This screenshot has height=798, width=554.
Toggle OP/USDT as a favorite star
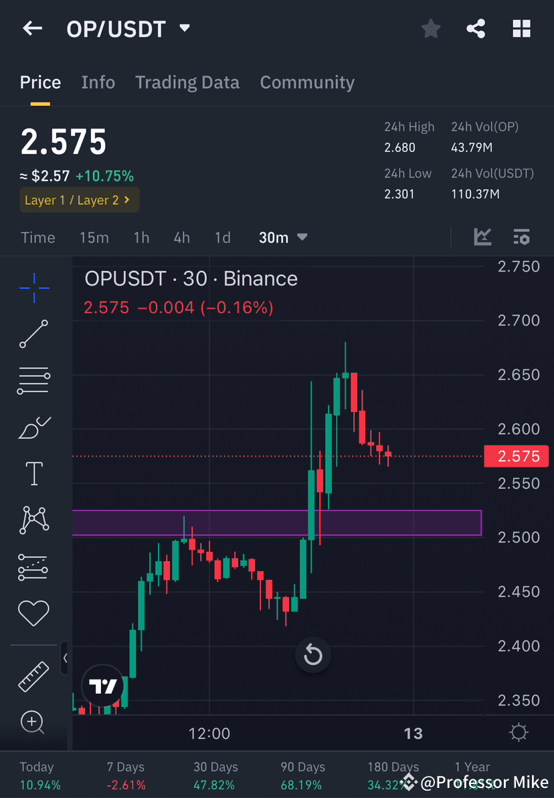pyautogui.click(x=430, y=28)
